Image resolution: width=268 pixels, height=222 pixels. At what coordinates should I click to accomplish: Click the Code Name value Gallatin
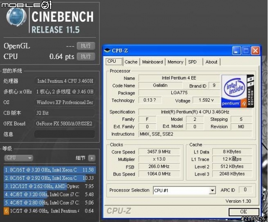(x=160, y=85)
